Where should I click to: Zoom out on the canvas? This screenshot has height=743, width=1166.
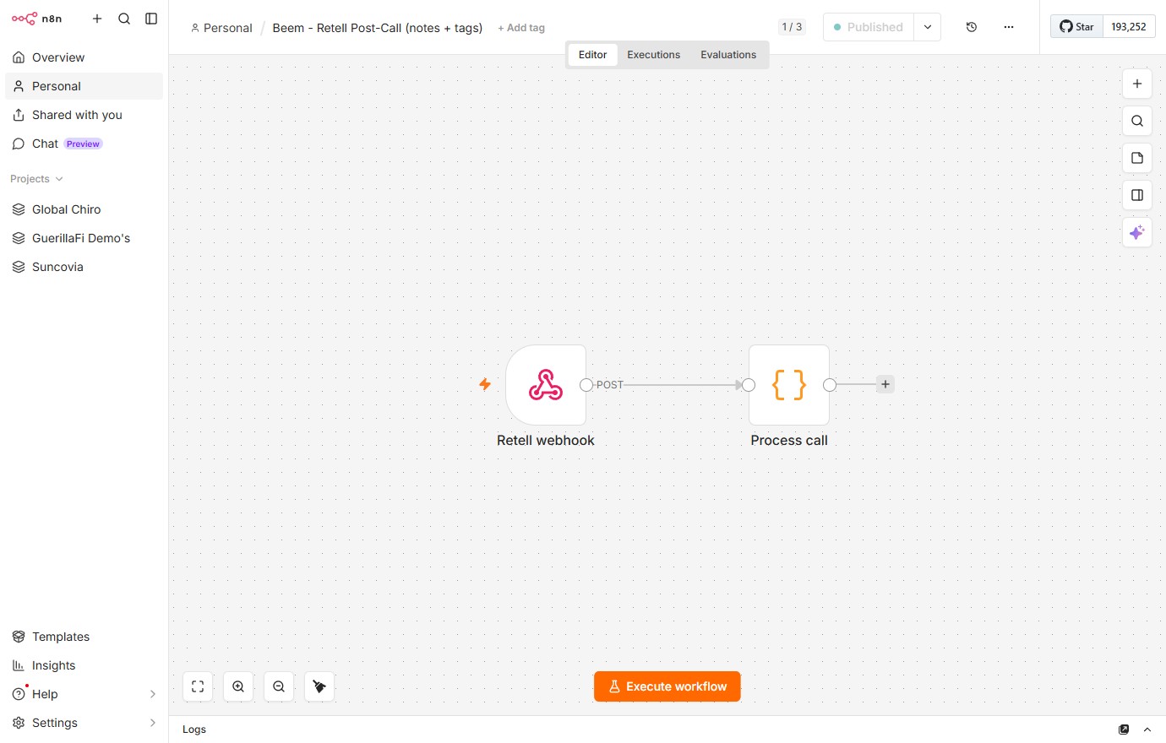tap(279, 686)
